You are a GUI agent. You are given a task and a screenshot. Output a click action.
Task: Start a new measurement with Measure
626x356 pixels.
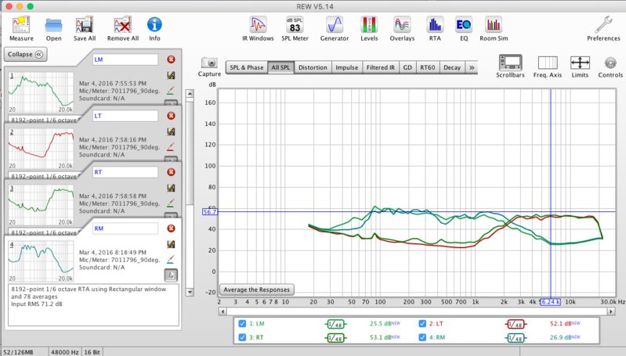(21, 29)
